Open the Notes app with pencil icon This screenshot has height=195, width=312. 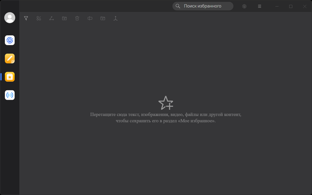tap(10, 58)
